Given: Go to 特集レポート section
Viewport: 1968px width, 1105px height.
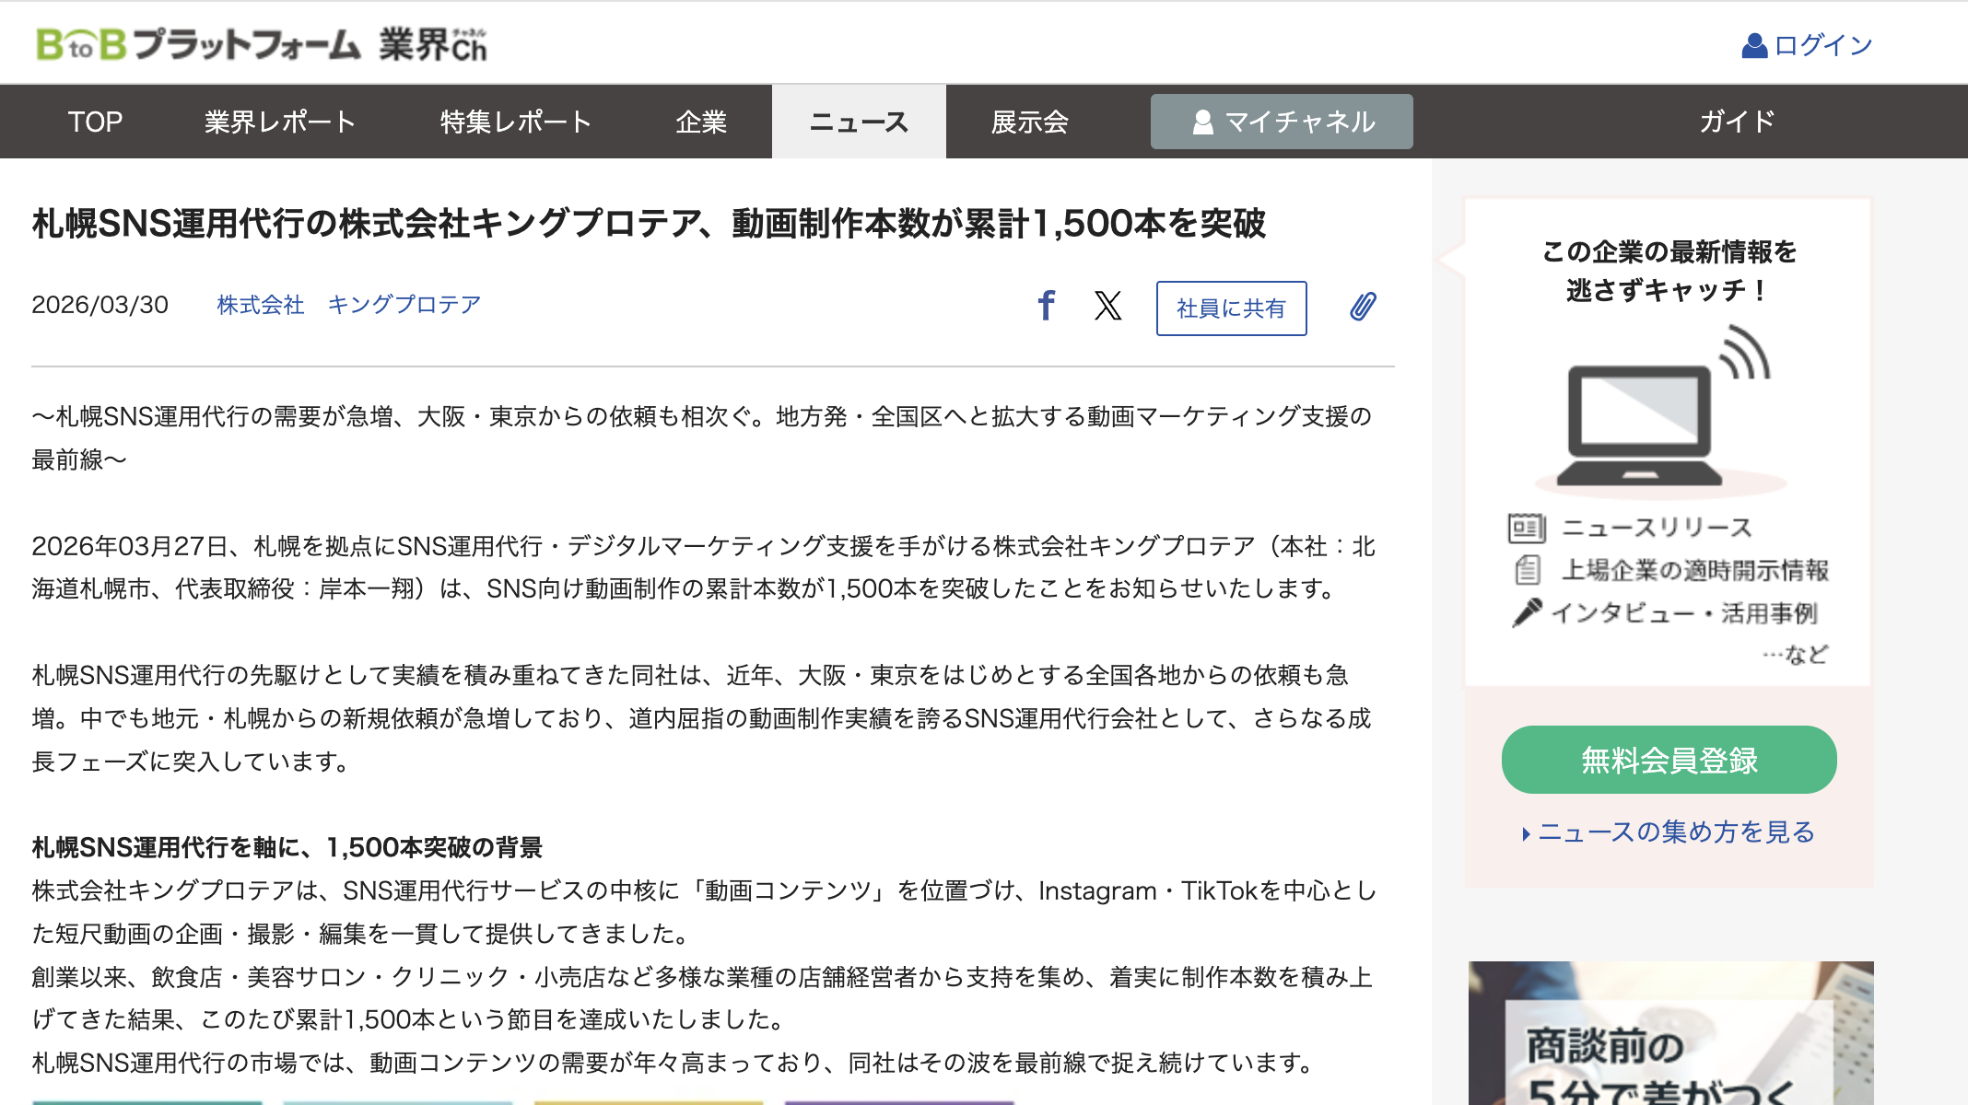Looking at the screenshot, I should pos(516,122).
